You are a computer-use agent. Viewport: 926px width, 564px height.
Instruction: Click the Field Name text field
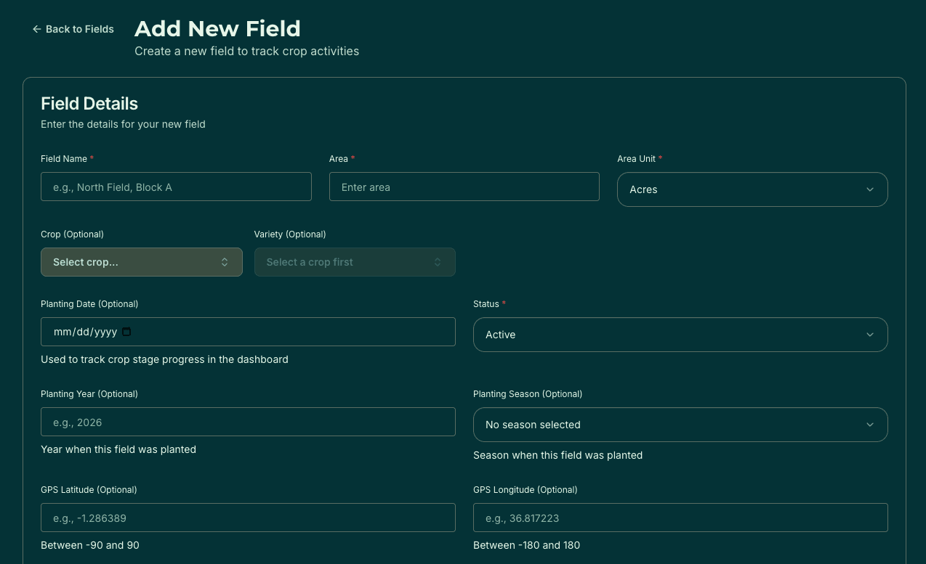point(176,187)
